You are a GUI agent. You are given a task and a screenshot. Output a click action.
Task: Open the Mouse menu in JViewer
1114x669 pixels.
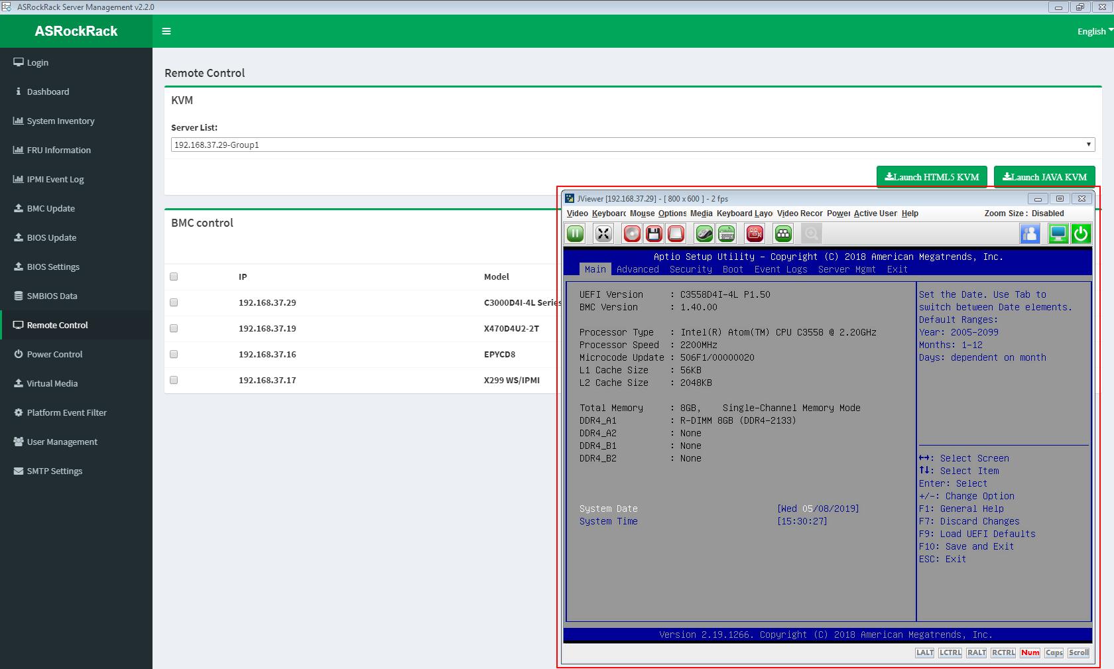pos(642,213)
